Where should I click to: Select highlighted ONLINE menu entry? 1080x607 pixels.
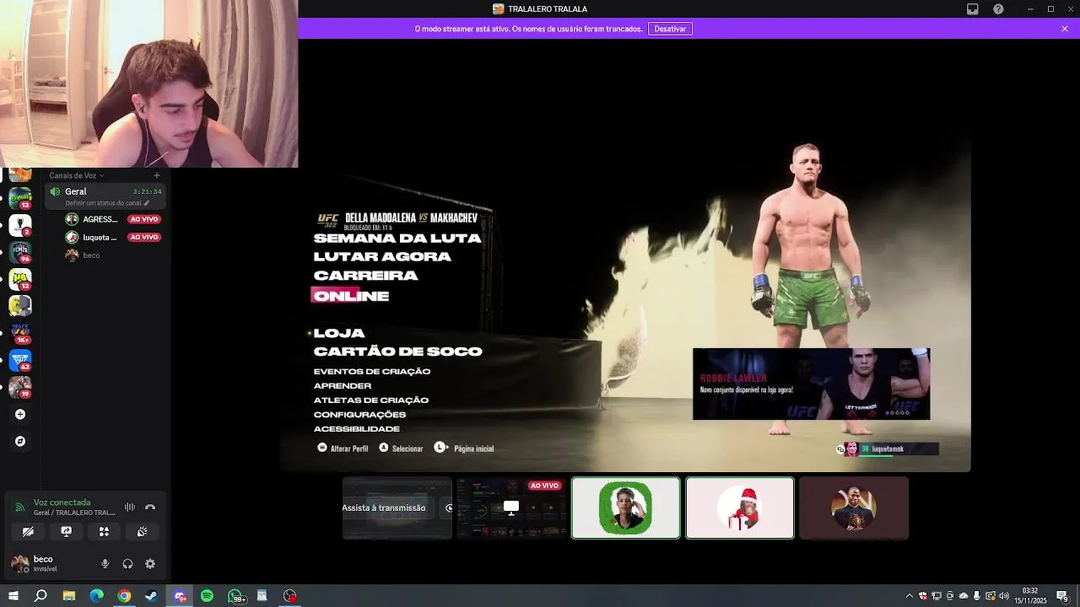(x=351, y=296)
